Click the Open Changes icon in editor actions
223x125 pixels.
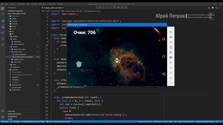pos(209,8)
